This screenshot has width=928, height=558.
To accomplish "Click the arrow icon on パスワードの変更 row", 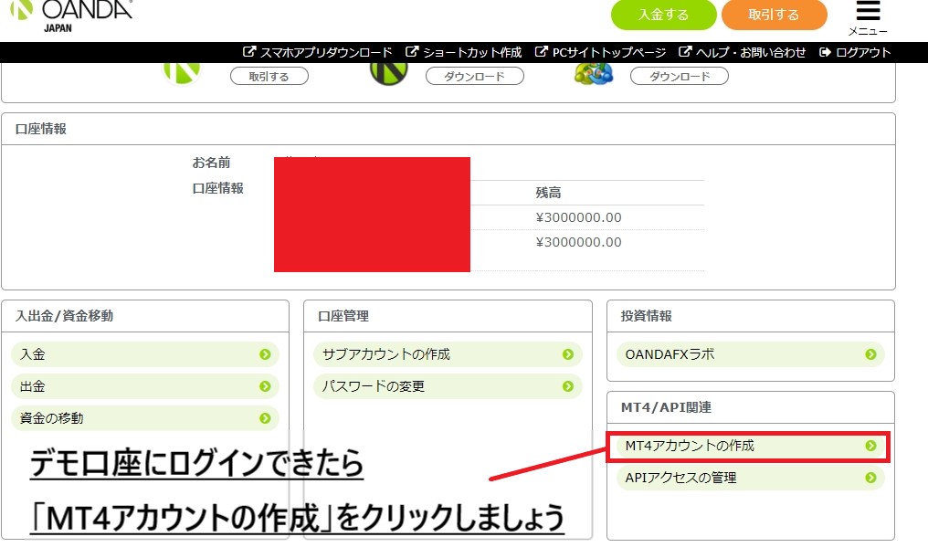I will pyautogui.click(x=568, y=385).
